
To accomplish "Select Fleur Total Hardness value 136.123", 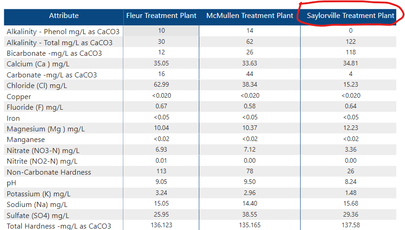I will click(x=162, y=225).
